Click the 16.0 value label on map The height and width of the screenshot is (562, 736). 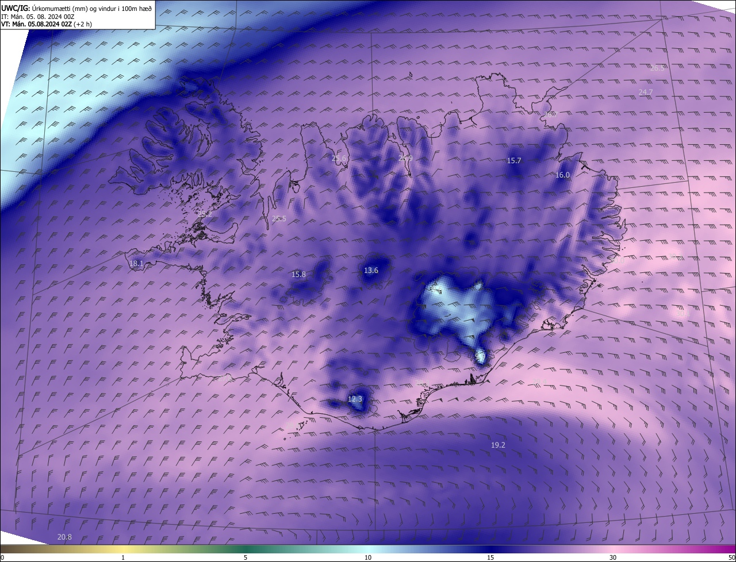(x=562, y=175)
